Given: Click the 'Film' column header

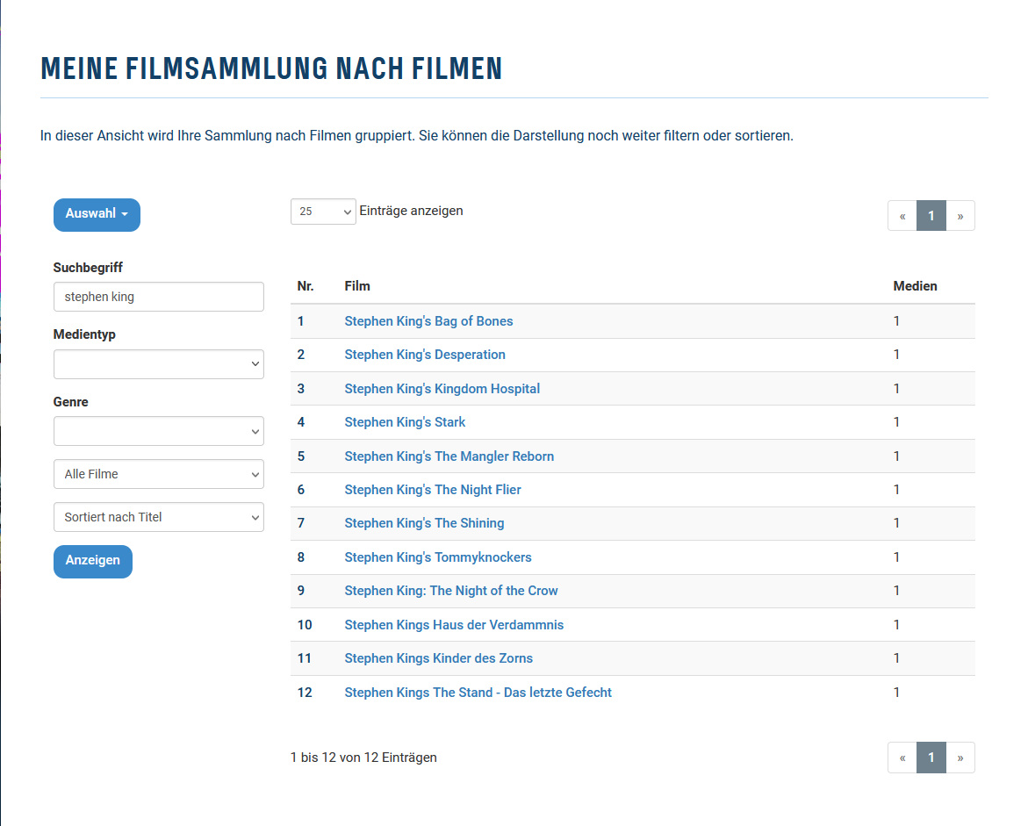Looking at the screenshot, I should point(357,286).
